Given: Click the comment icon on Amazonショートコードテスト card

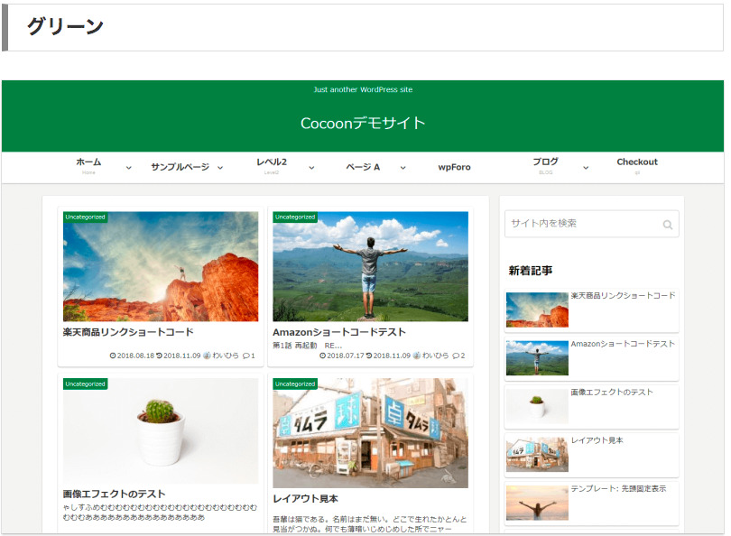Looking at the screenshot, I should pos(456,356).
